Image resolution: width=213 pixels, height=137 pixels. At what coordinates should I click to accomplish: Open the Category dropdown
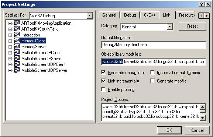tap(170, 27)
